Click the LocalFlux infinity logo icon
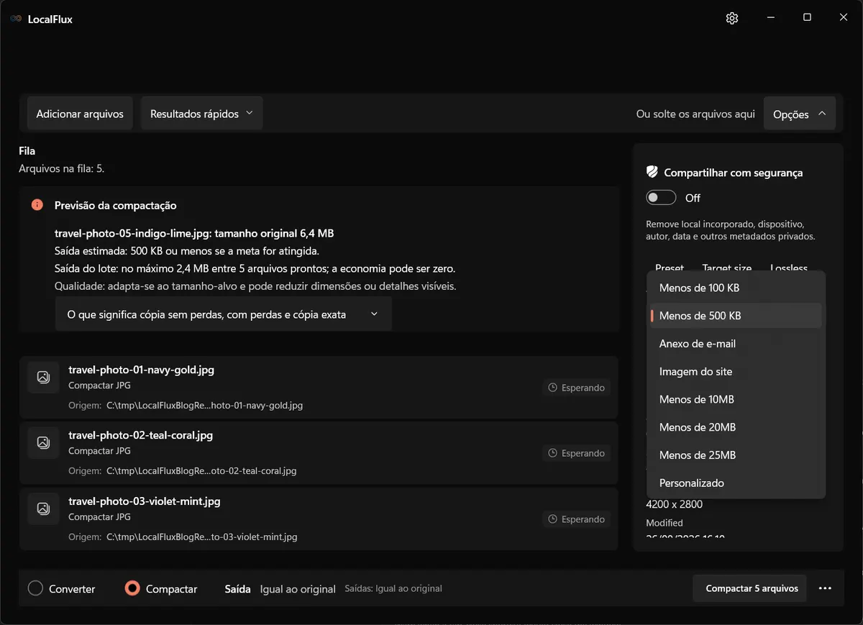 tap(16, 19)
